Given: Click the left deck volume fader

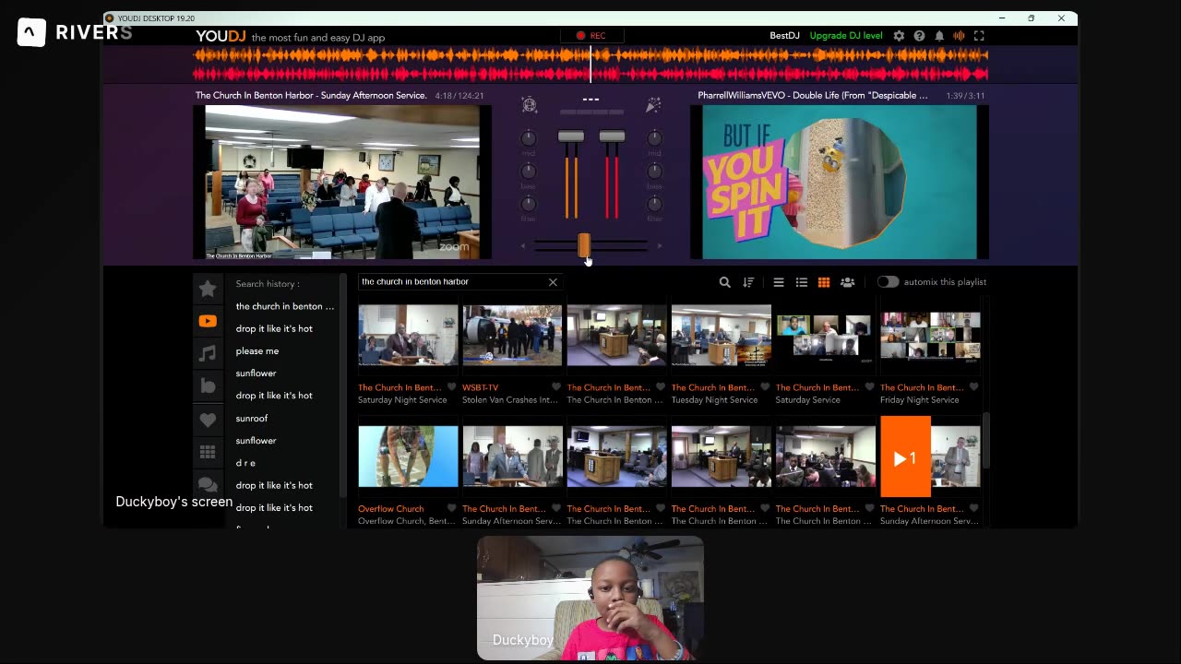Looking at the screenshot, I should [571, 136].
